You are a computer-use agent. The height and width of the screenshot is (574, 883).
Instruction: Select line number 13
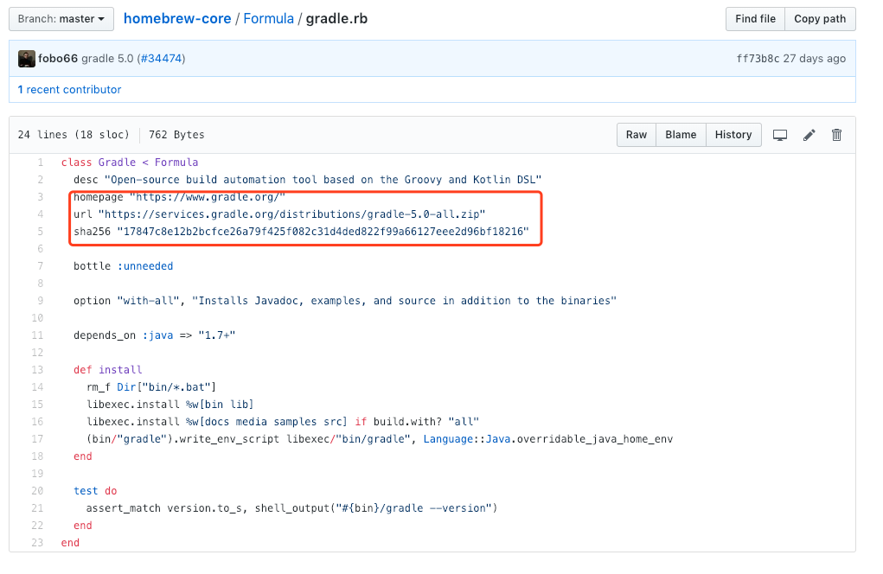[x=37, y=370]
